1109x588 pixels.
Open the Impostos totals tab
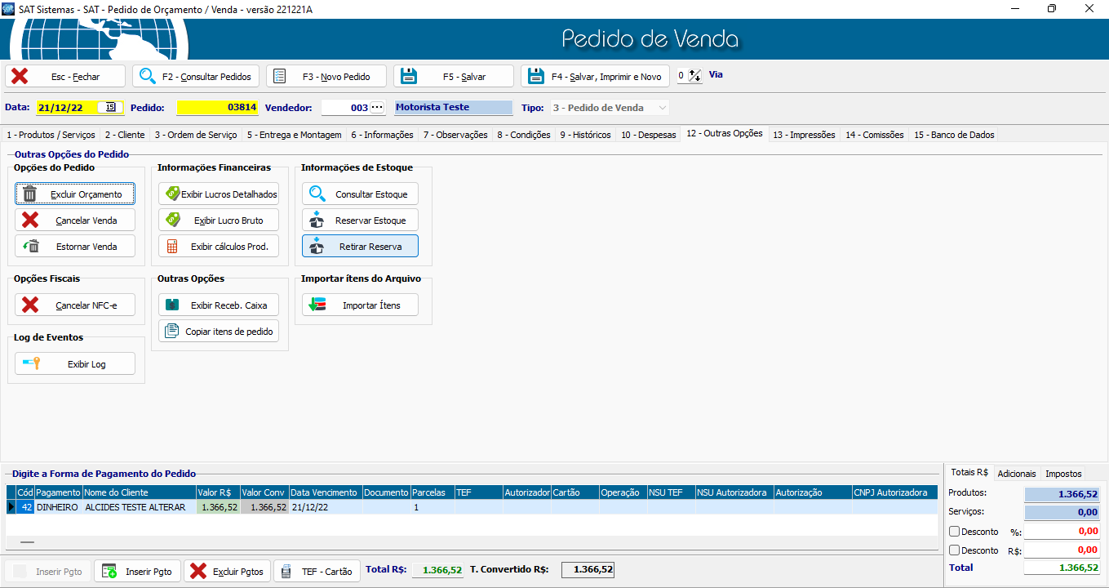(1062, 474)
